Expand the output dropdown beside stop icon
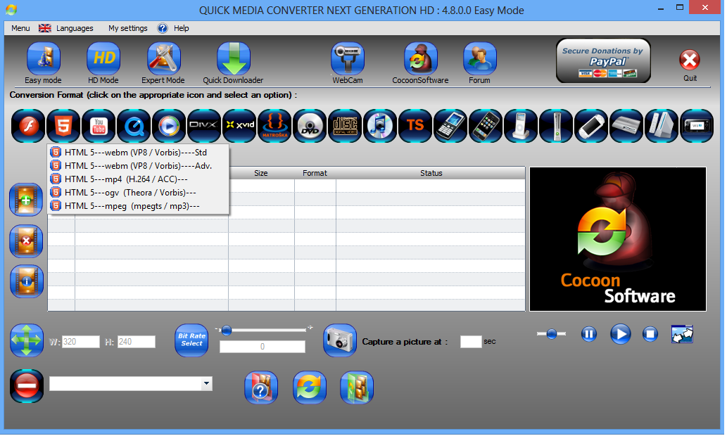727x436 pixels. coord(207,384)
